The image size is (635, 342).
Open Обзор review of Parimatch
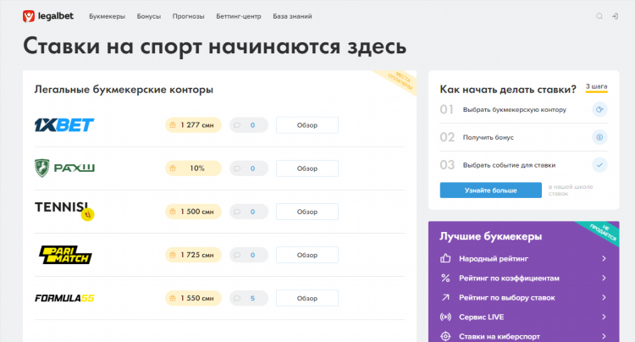307,255
